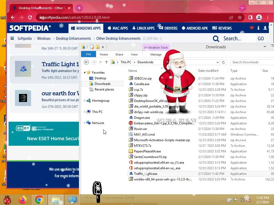Expand the address bar history dropdown
The height and width of the screenshot is (205, 274).
(x=218, y=62)
